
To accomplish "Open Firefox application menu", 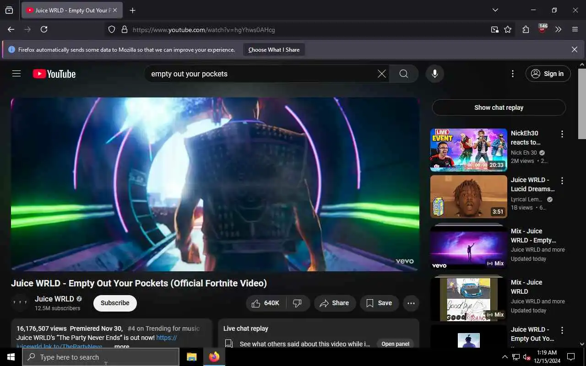I will (575, 29).
